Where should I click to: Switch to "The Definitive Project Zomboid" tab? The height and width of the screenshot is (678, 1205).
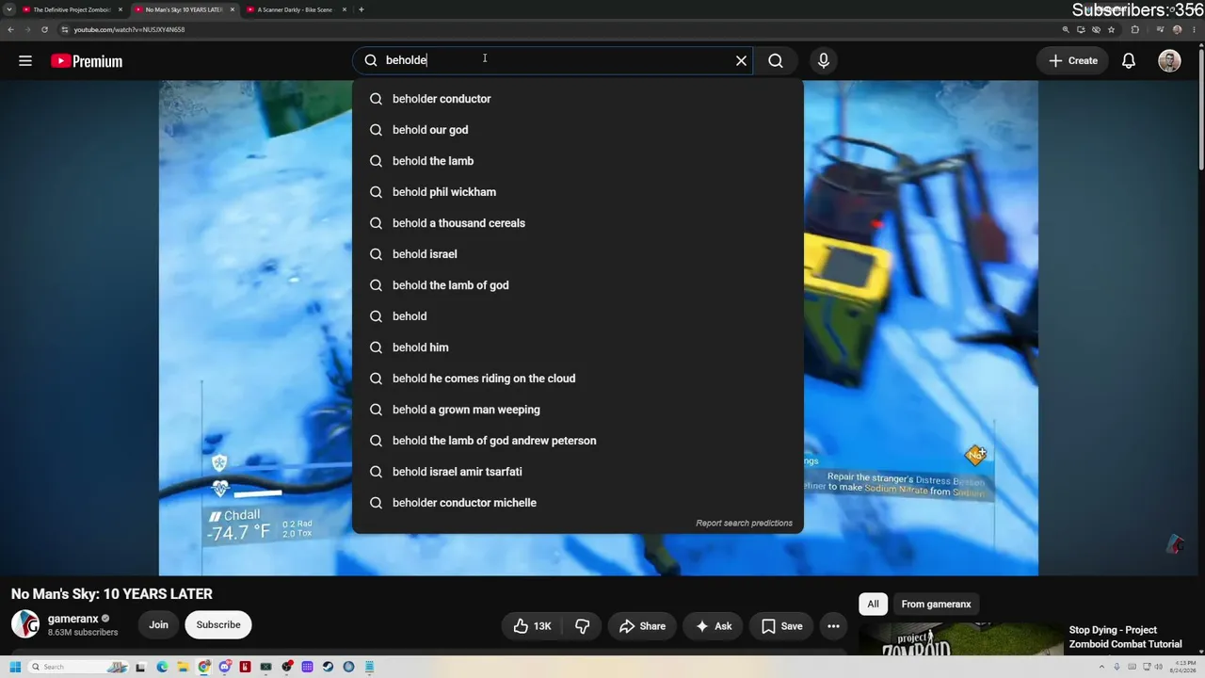pyautogui.click(x=72, y=9)
